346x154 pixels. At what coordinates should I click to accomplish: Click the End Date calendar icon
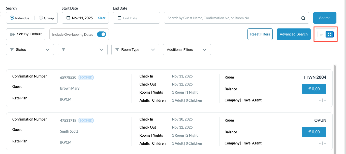tap(119, 18)
